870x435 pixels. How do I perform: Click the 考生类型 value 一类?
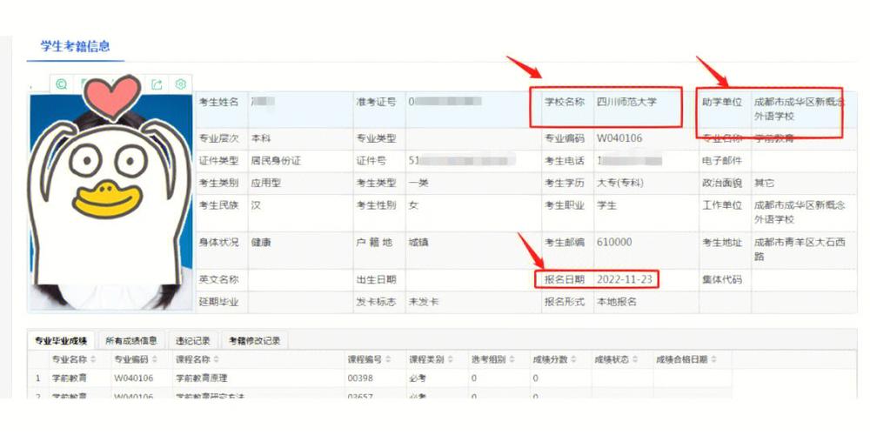418,183
